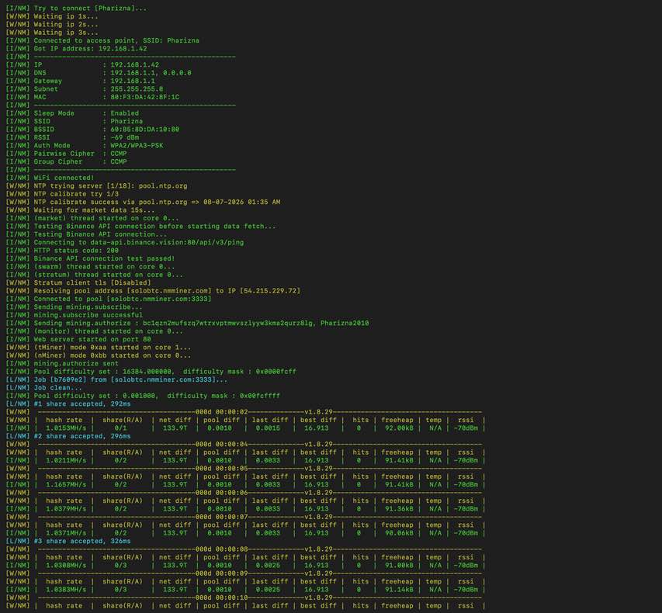The width and height of the screenshot is (662, 613).
Task: Click "#3 share accepted, 326ms"
Action: (82, 542)
